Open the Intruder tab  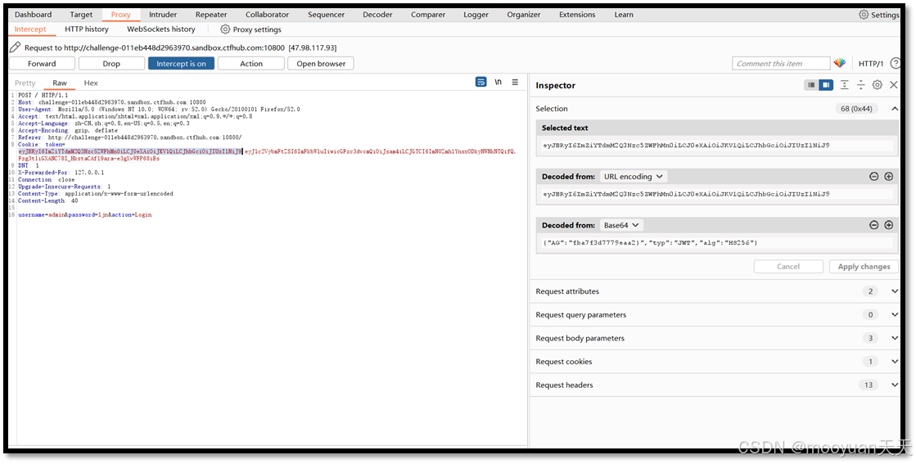coord(163,15)
